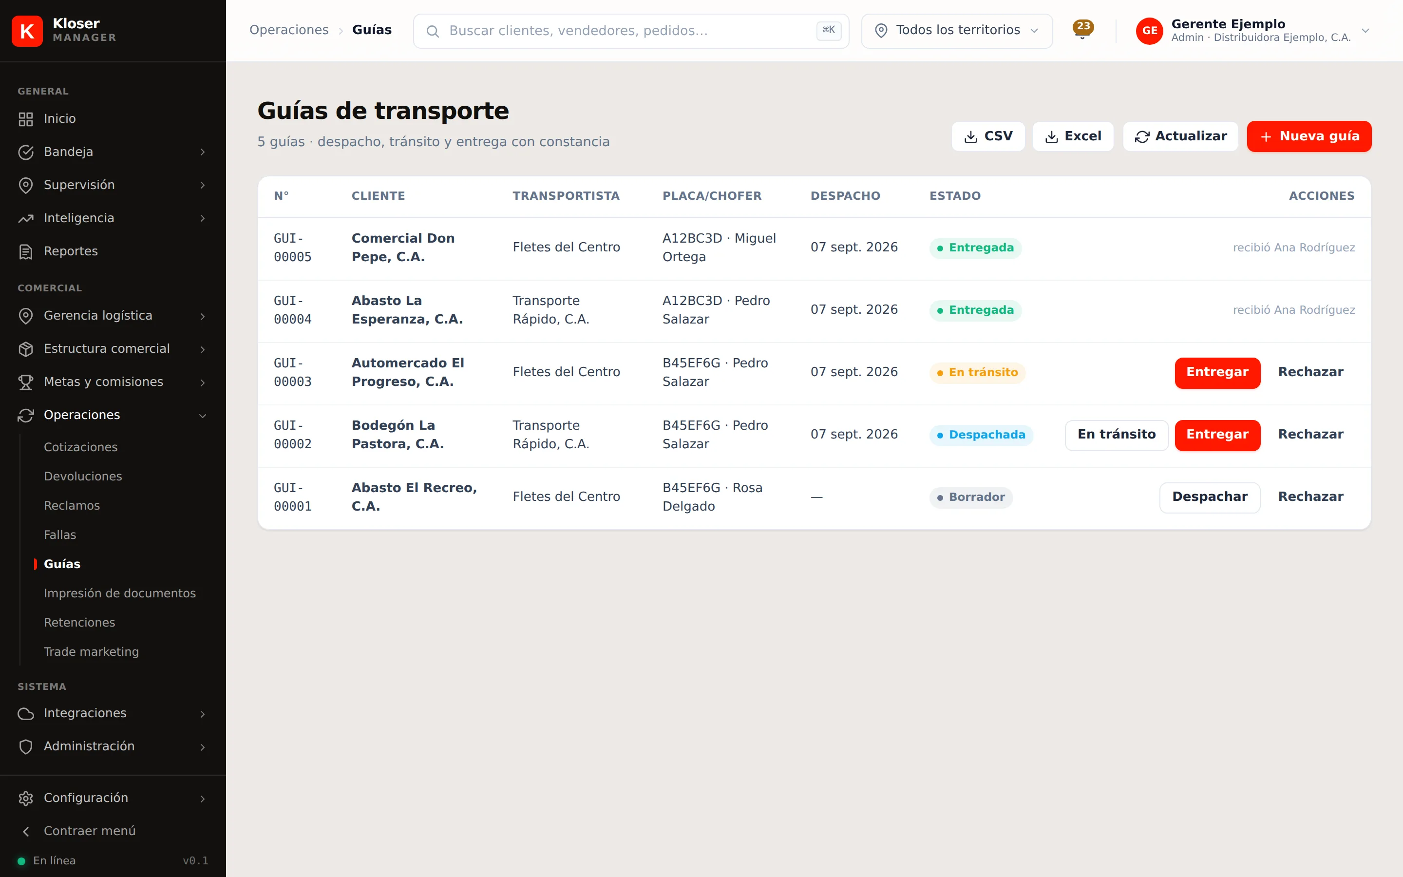The width and height of the screenshot is (1403, 877).
Task: Click the Operaciones refresh-cycle icon
Action: (x=25, y=415)
